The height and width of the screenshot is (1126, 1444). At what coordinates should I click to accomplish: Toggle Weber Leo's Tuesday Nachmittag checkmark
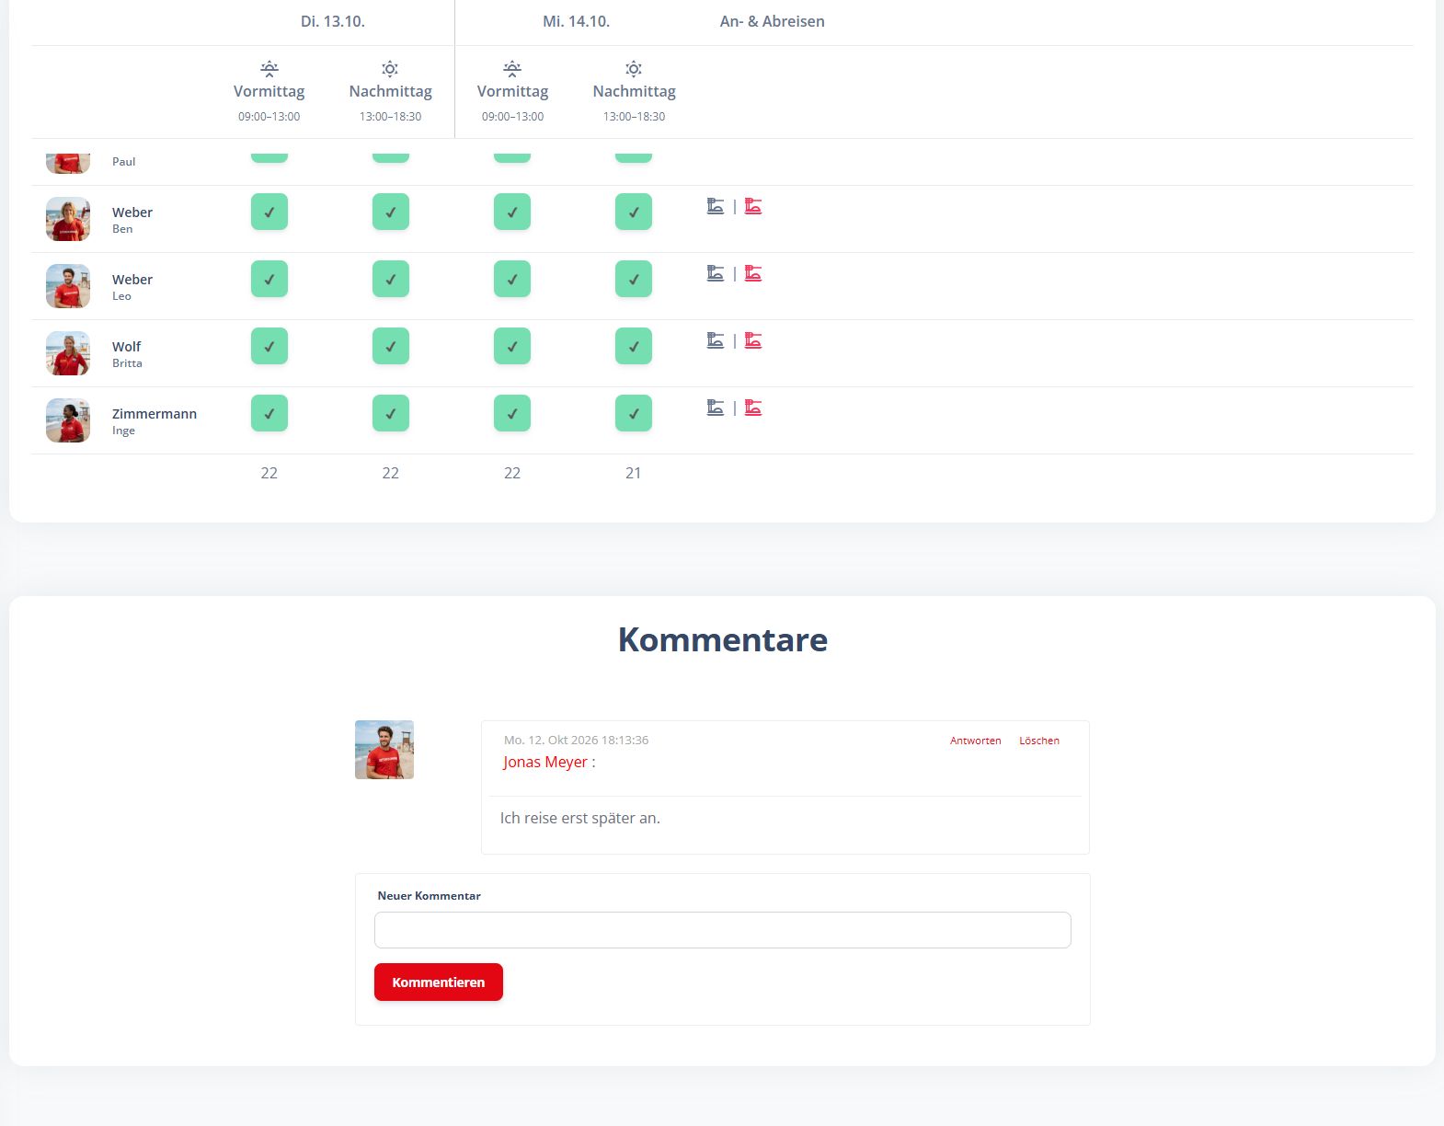click(x=391, y=279)
